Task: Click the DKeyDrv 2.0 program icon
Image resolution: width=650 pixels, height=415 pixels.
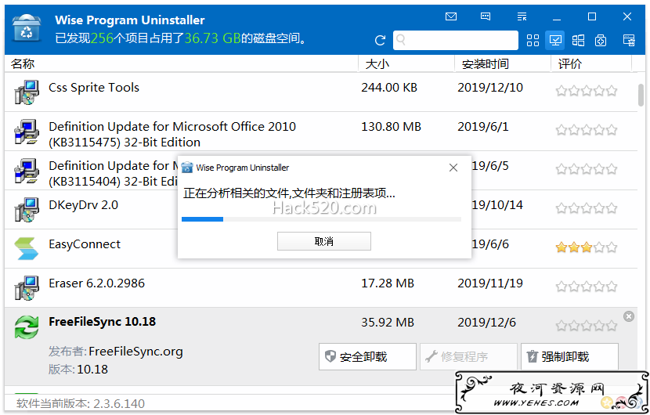Action: pyautogui.click(x=27, y=210)
